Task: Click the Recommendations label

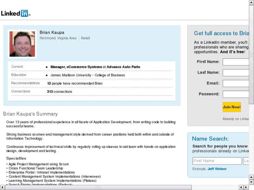Action: (x=26, y=83)
